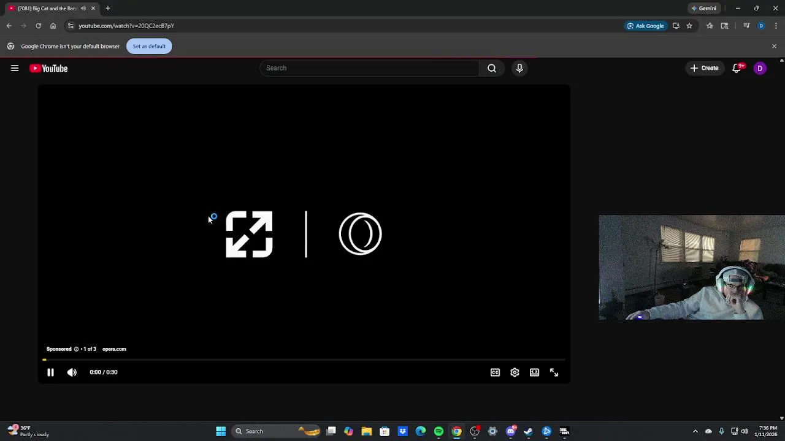Screen dimensions: 785x441
Task: Open Microsoft Store from taskbar
Action: click(x=385, y=431)
